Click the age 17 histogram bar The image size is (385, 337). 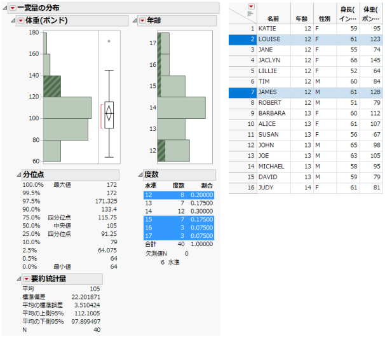pos(163,43)
